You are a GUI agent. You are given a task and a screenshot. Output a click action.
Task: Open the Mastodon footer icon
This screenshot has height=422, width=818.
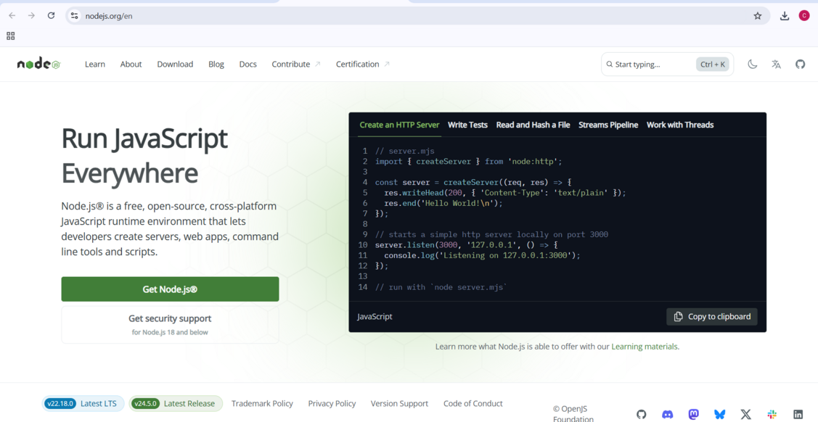point(693,414)
